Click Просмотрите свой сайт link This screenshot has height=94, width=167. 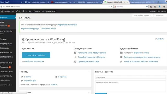tap(88, 62)
